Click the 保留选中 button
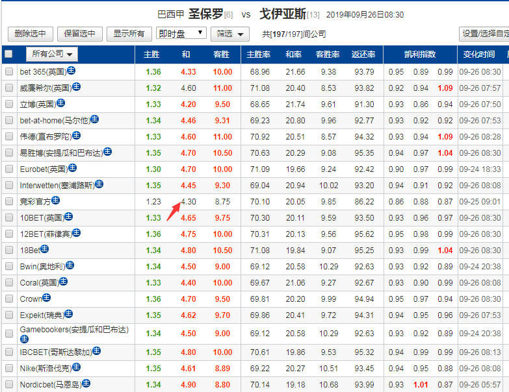509x392 pixels. (79, 34)
